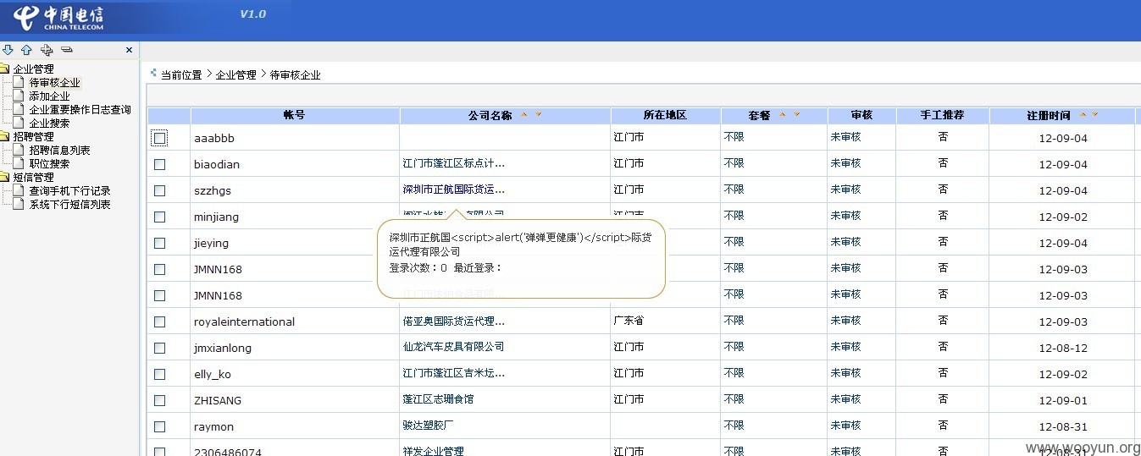
Task: Check the checkbox for account royaleinternational
Action: pos(159,321)
